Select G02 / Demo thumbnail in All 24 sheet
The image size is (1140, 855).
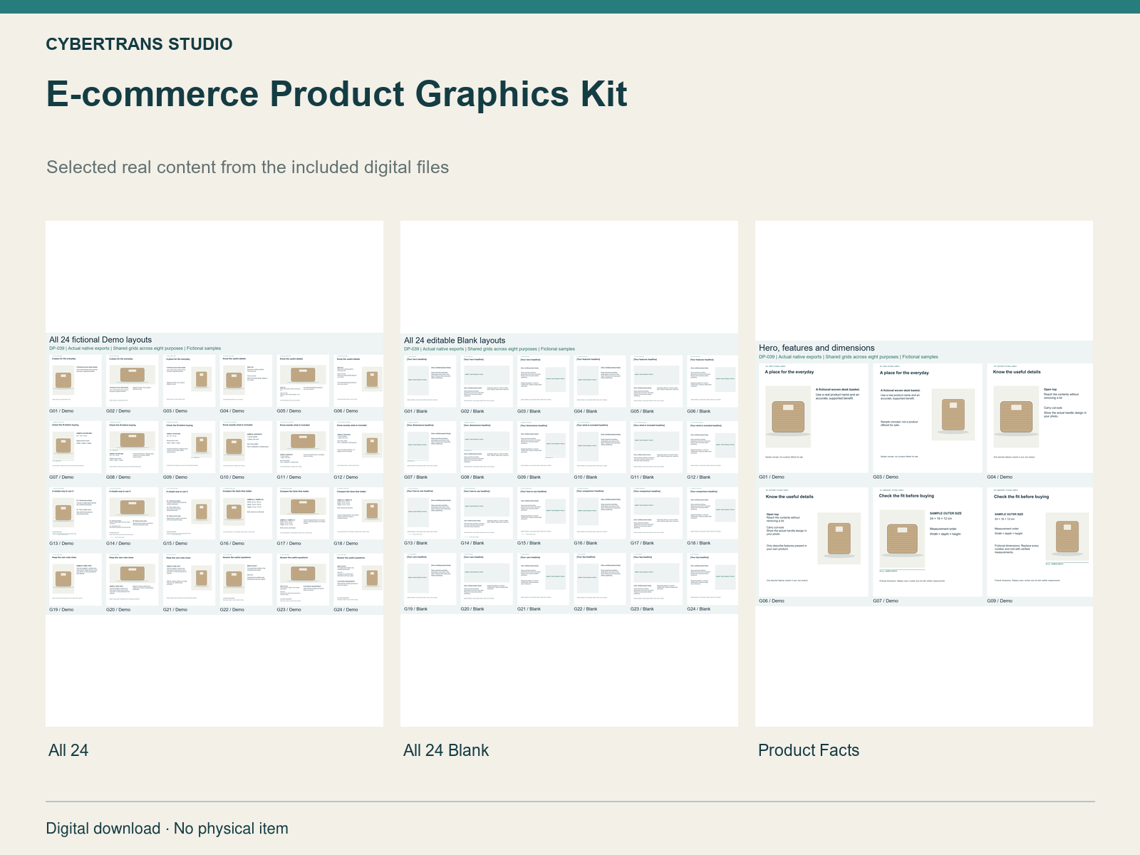point(133,381)
